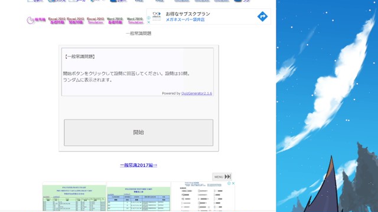Open the Word 2010 基礎問題 link
Screen dimensions: 378x212
click(x=115, y=21)
